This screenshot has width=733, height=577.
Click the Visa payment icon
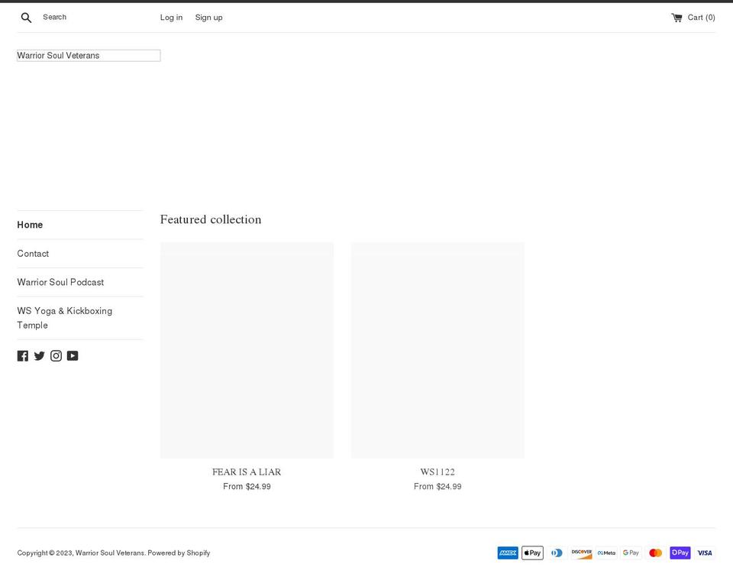[x=705, y=553]
